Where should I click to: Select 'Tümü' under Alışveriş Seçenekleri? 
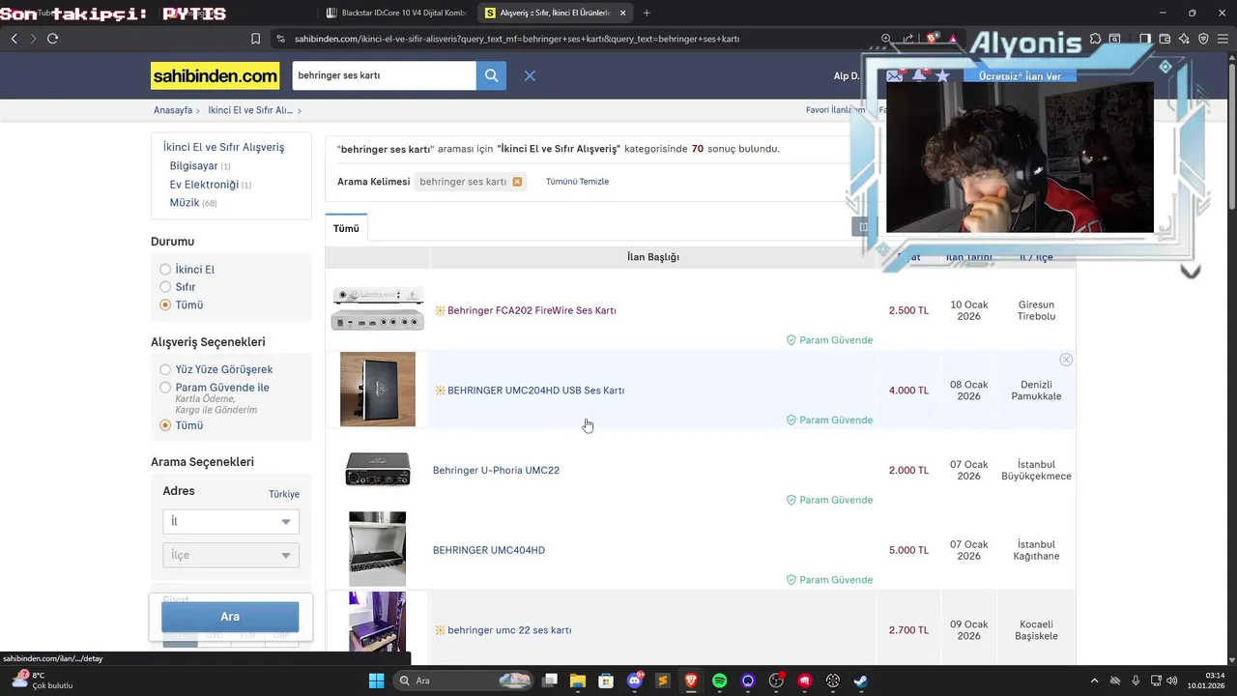[165, 425]
